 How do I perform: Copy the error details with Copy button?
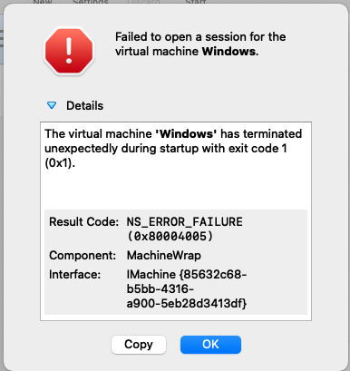click(x=139, y=345)
